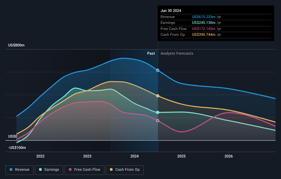The image size is (281, 179).
Task: Click the 2026 x-axis label
Action: pos(229,156)
